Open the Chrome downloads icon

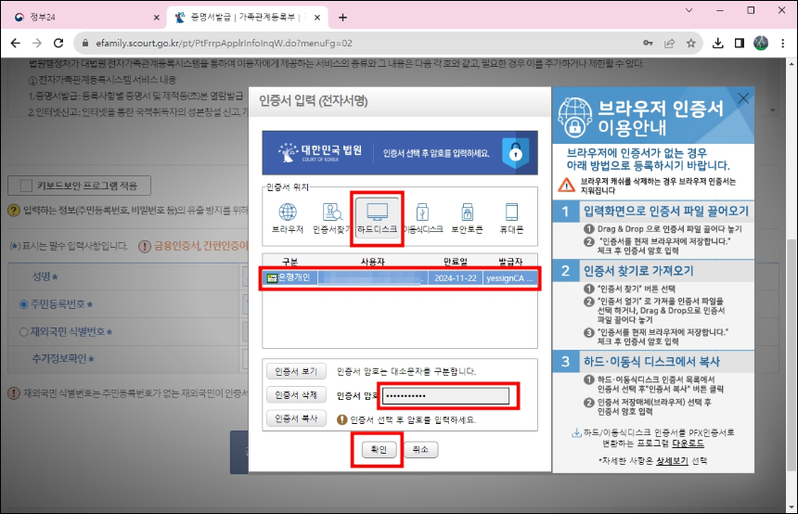point(717,44)
